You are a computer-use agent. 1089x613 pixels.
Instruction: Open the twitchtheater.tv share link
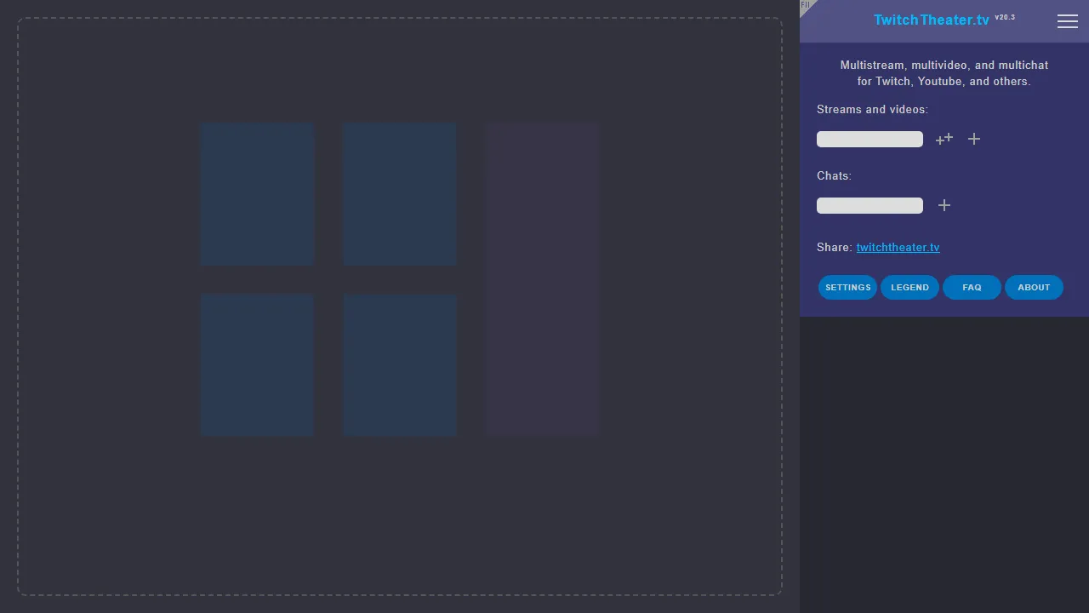tap(898, 247)
